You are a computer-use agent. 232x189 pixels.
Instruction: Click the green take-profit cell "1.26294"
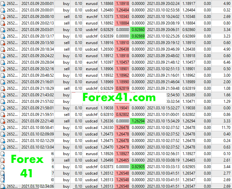pyautogui.click(x=138, y=121)
